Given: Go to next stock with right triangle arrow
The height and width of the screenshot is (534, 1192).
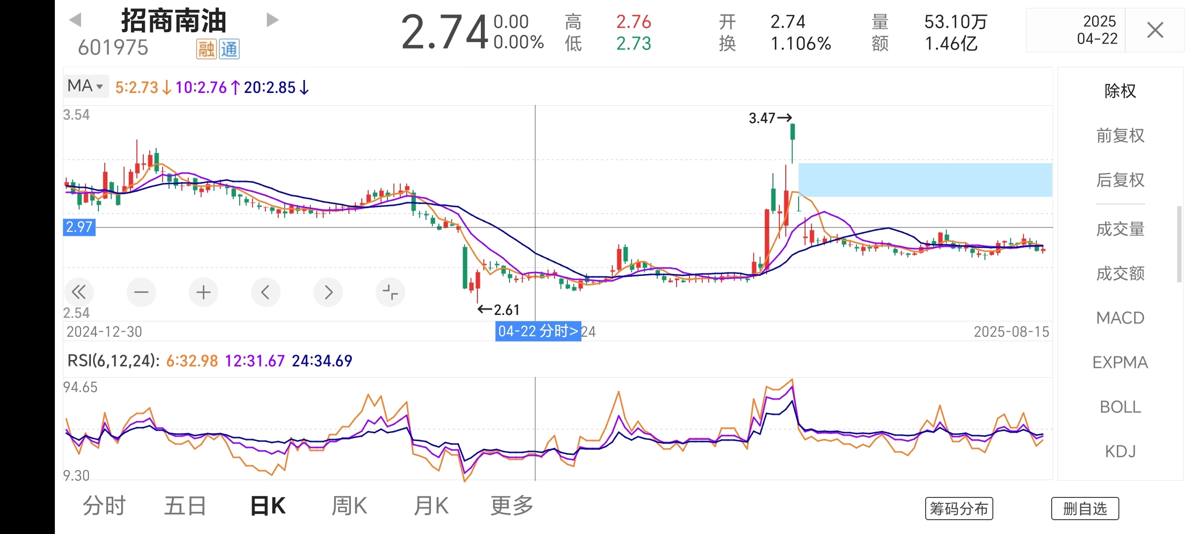Looking at the screenshot, I should tap(272, 20).
